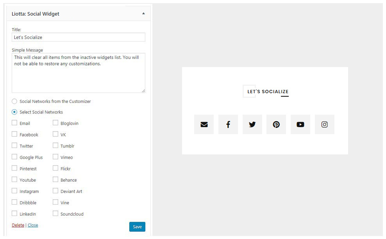Click the Close link
The height and width of the screenshot is (239, 386).
pos(33,225)
